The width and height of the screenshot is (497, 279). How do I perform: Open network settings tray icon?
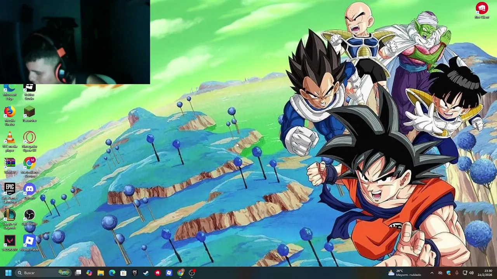pos(464,273)
